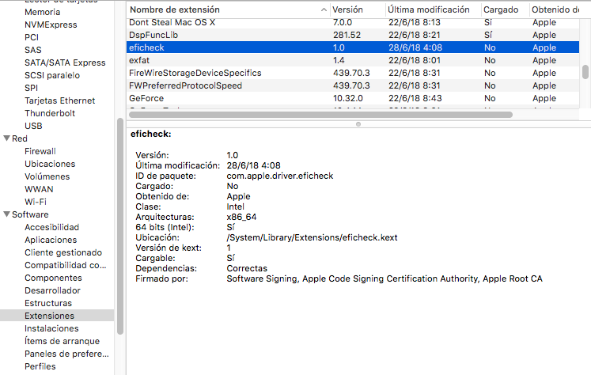This screenshot has height=375, width=591.
Task: Open Instalaciones under Software
Action: [51, 328]
